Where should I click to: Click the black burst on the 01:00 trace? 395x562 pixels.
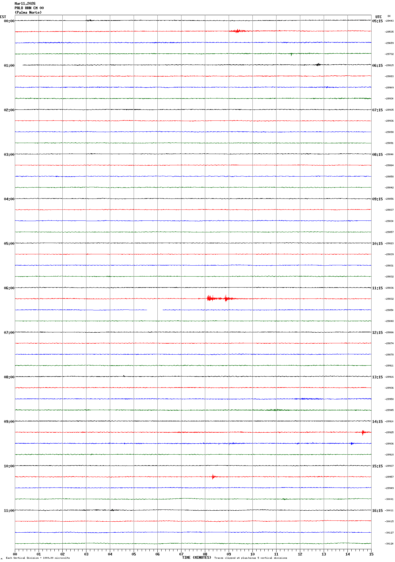tap(318, 64)
